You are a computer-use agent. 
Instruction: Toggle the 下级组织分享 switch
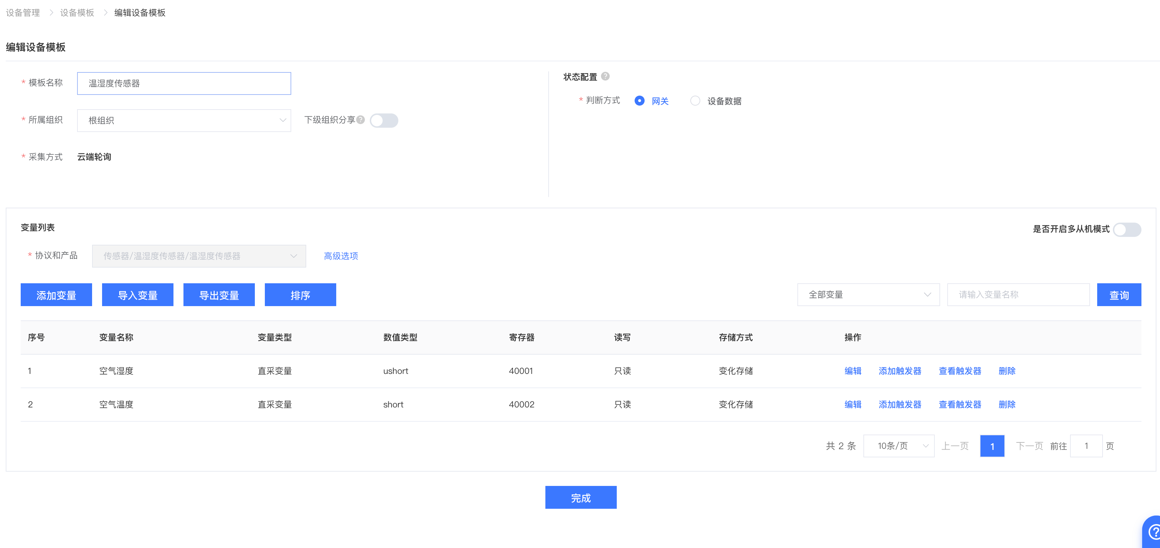click(384, 120)
